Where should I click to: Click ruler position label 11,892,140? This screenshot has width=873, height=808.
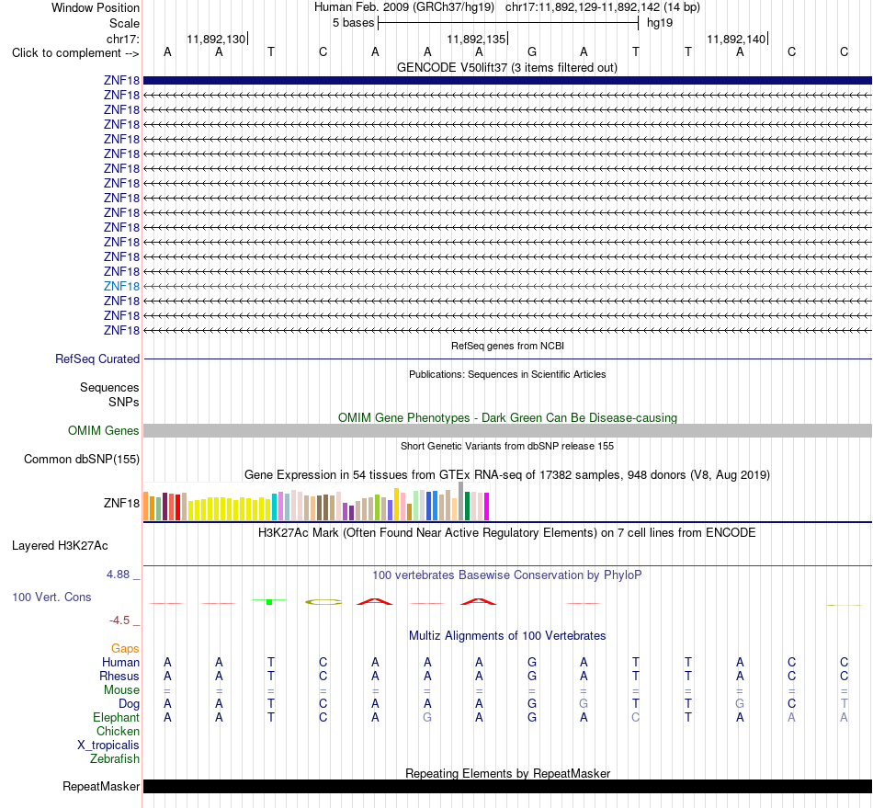coord(736,39)
